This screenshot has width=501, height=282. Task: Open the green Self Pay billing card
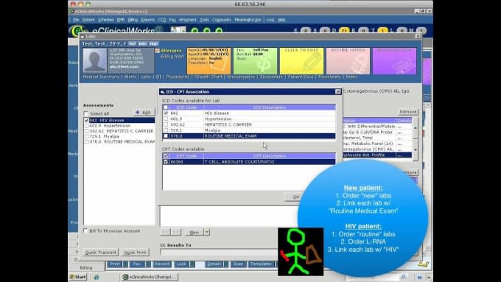coord(255,60)
